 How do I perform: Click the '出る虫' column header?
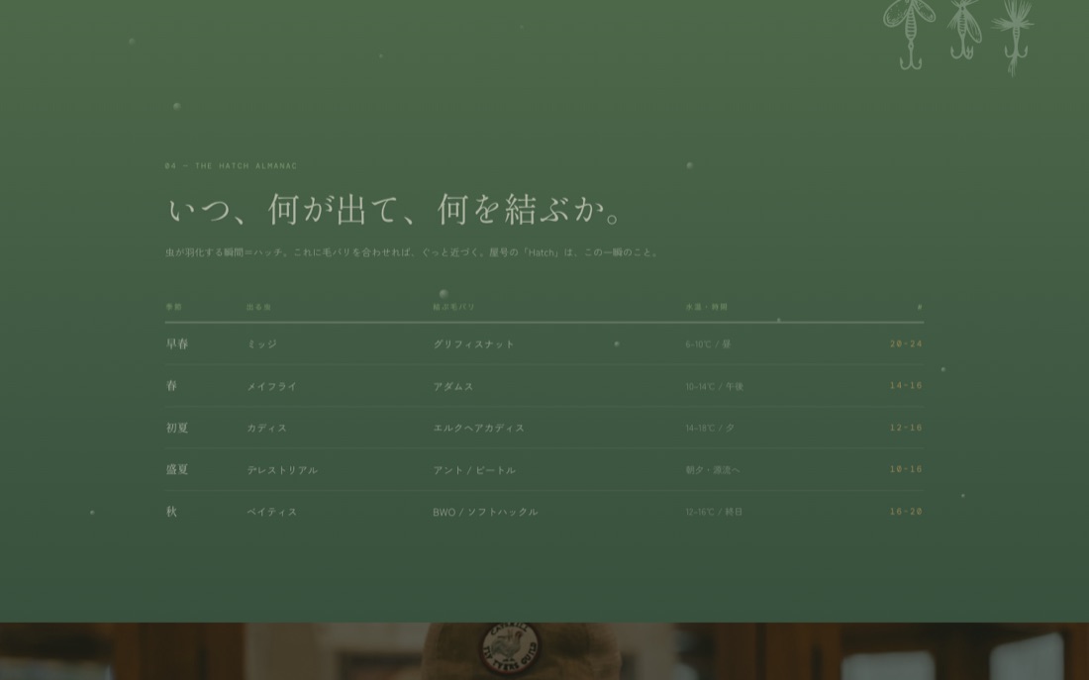point(258,307)
